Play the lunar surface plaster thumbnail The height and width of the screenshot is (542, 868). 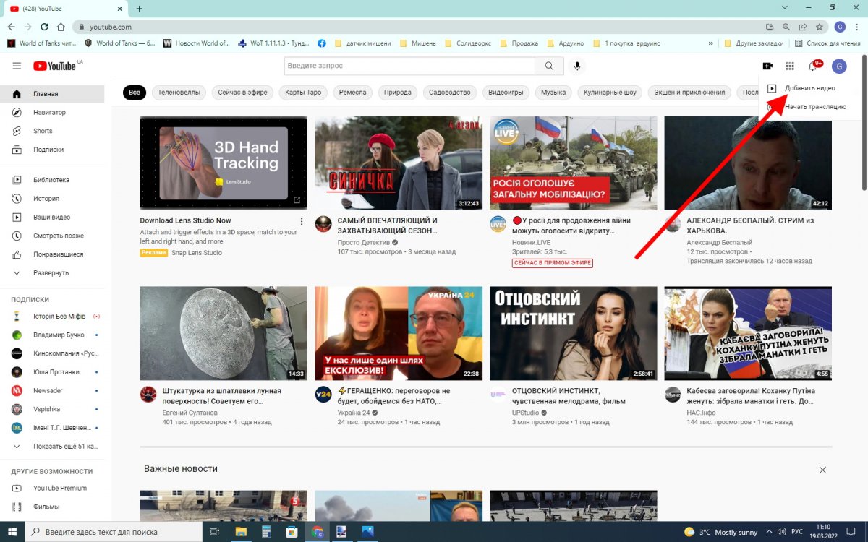[x=224, y=334]
